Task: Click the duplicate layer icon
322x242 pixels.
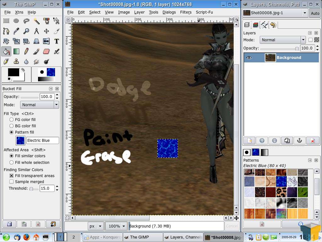Action: (287, 141)
